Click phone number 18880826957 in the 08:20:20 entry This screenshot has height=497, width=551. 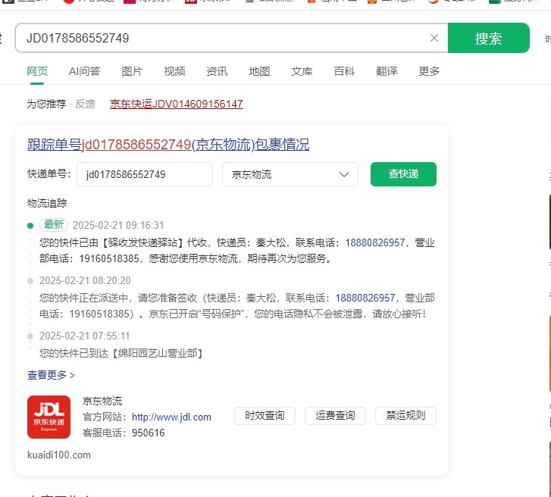click(365, 298)
